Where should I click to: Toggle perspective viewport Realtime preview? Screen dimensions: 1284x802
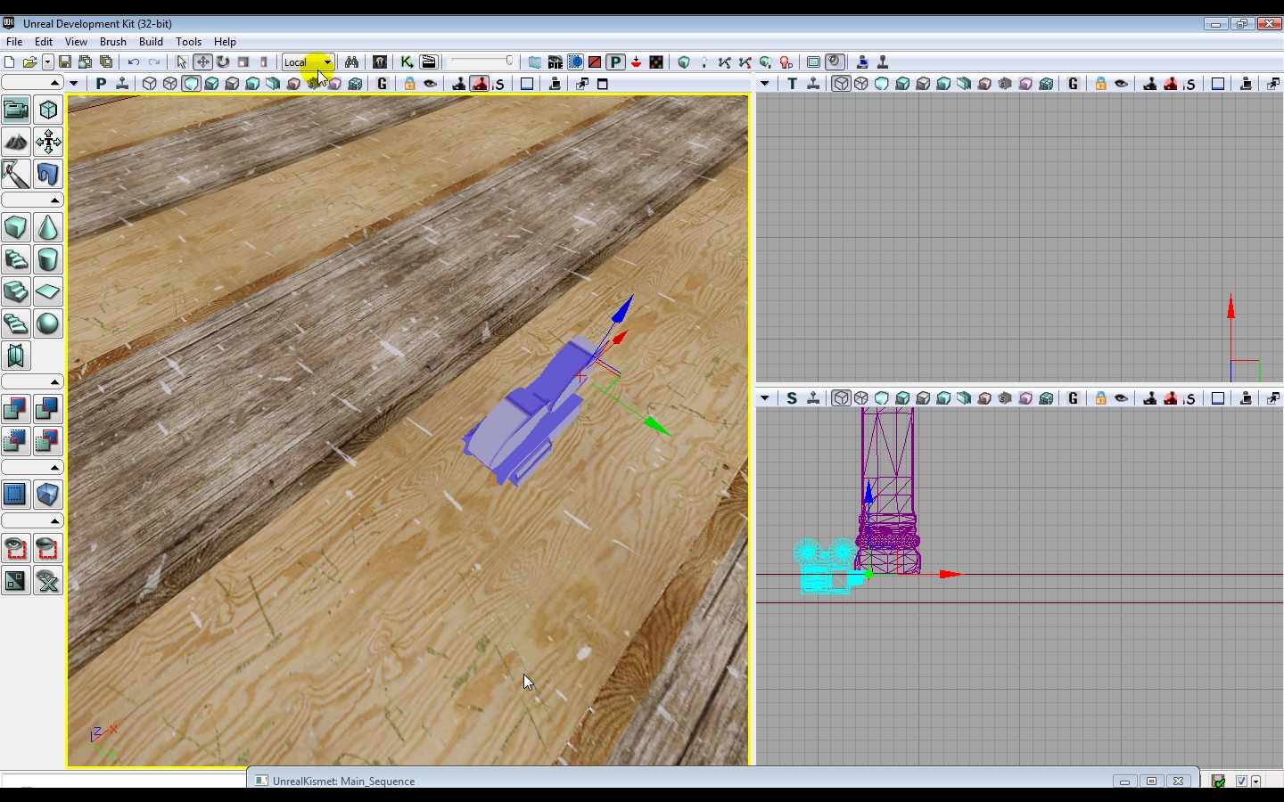coord(122,84)
